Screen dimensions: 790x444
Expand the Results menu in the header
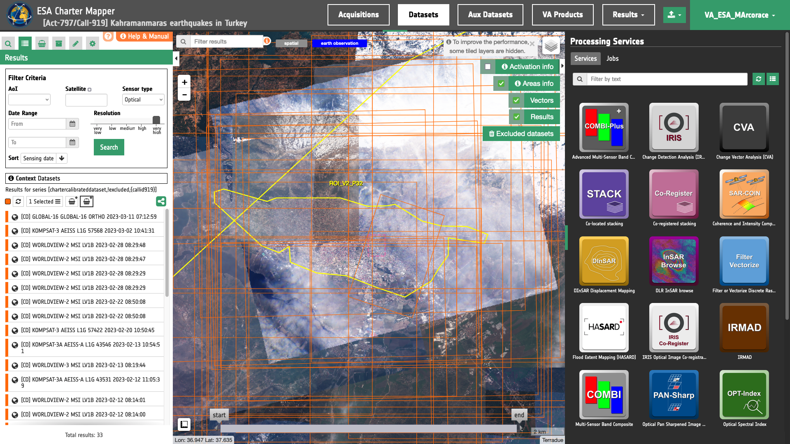pyautogui.click(x=628, y=15)
